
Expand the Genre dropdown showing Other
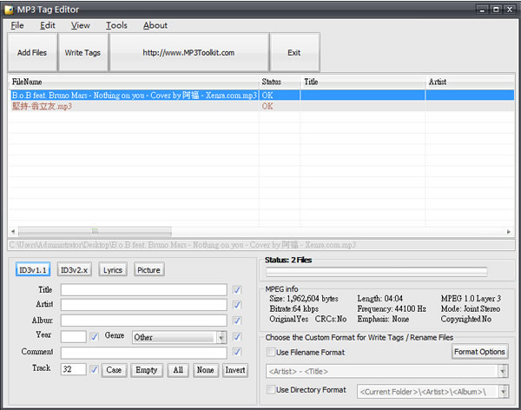221,338
